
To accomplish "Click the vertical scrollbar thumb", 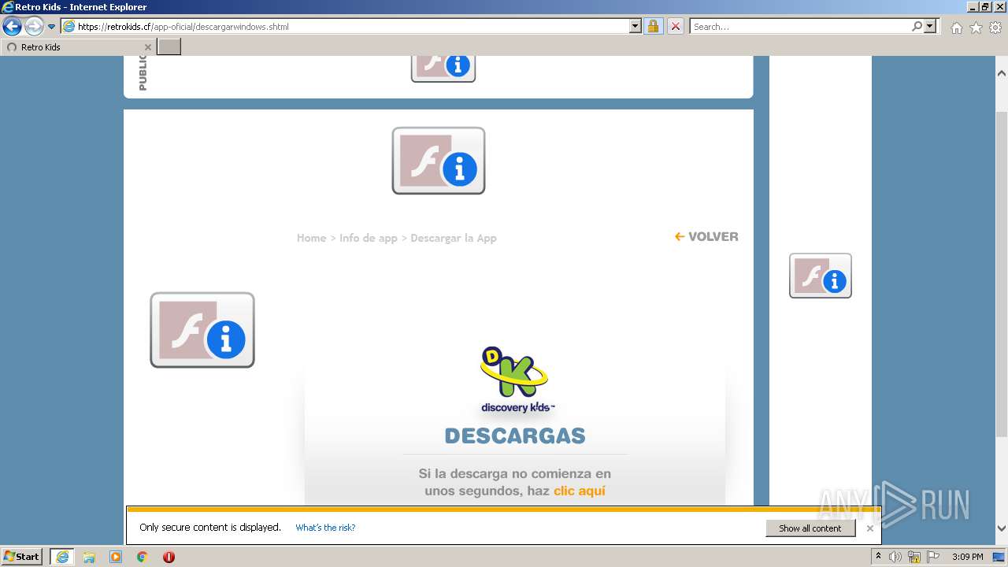I will 1002,274.
